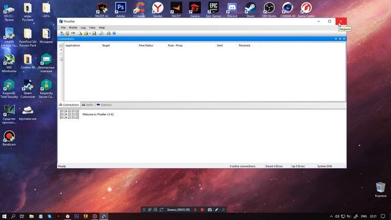Select Bandicam desktop icon
391x220 pixels.
[9, 138]
